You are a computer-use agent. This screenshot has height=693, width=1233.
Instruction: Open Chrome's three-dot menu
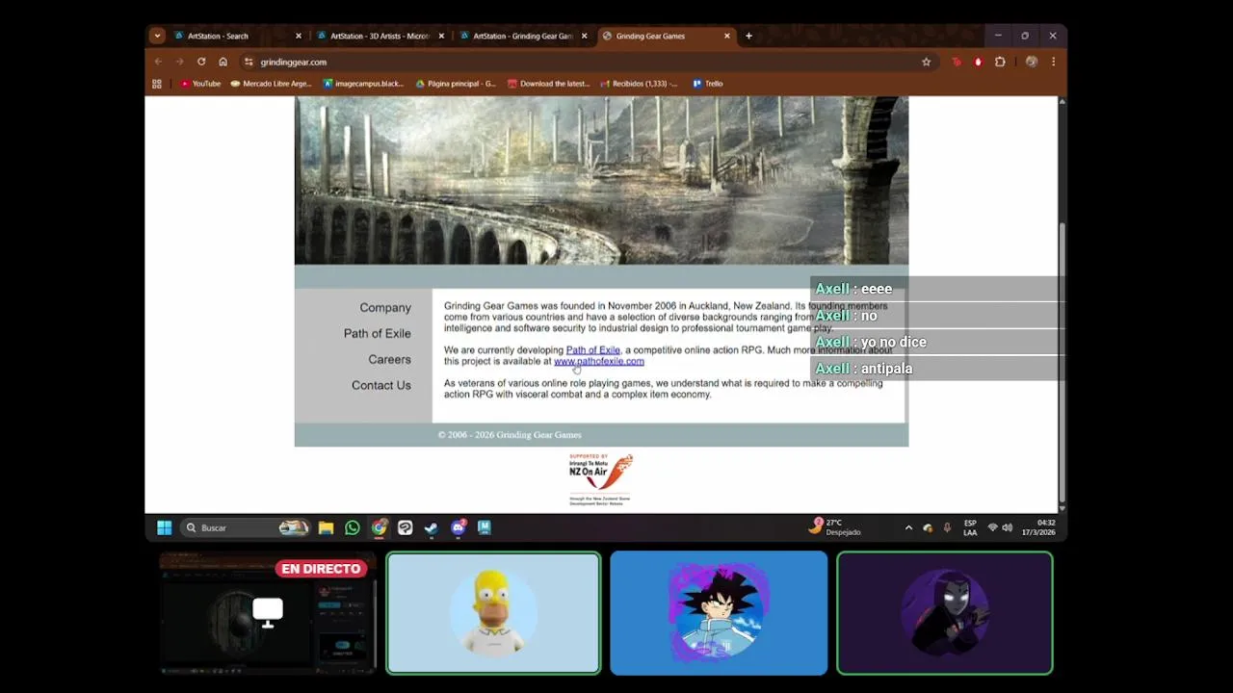1053,62
